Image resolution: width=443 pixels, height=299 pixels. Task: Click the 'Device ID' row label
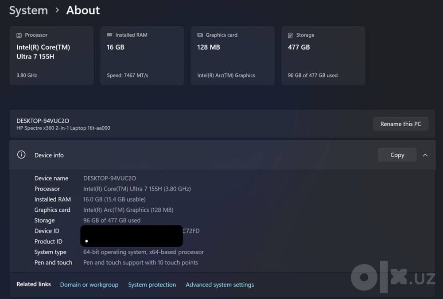pos(47,231)
